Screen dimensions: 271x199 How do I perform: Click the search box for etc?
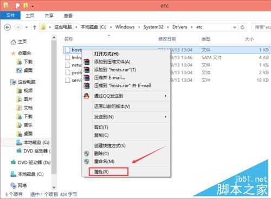[261, 27]
